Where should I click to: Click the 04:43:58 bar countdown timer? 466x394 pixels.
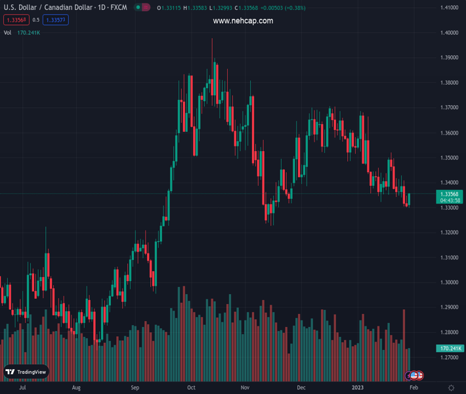click(x=450, y=200)
